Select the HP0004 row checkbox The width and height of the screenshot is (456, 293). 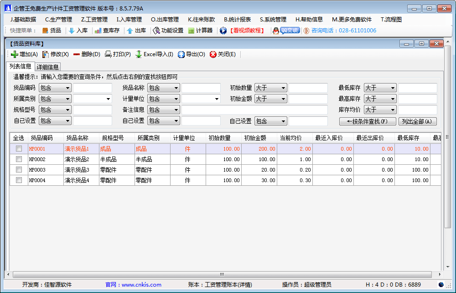pos(19,180)
